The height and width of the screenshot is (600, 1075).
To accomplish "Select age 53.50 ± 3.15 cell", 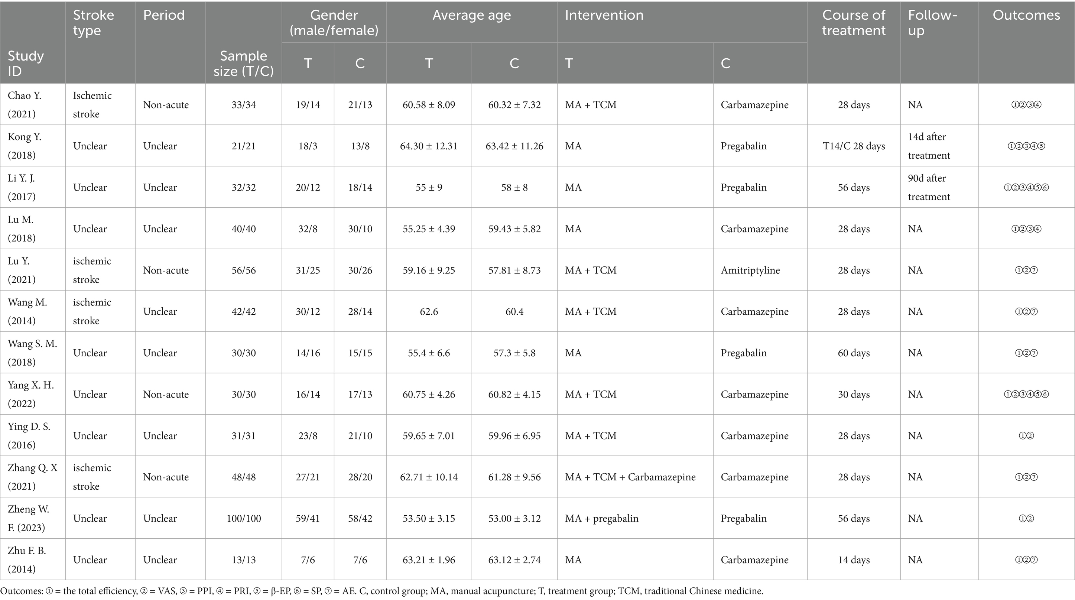I will coord(429,518).
